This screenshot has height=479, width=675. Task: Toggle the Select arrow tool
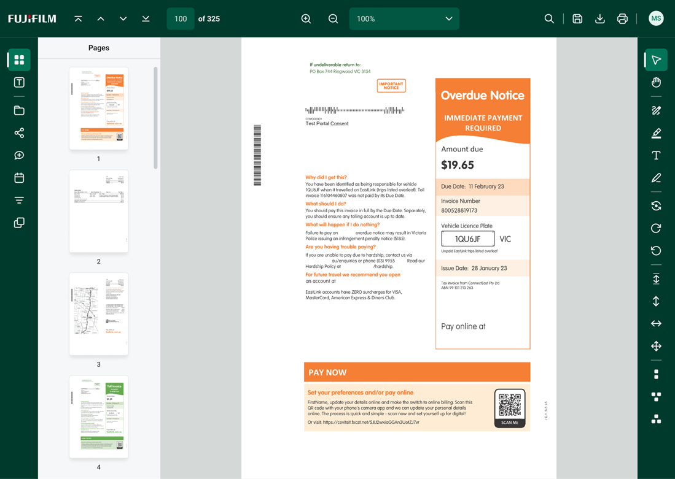[655, 59]
